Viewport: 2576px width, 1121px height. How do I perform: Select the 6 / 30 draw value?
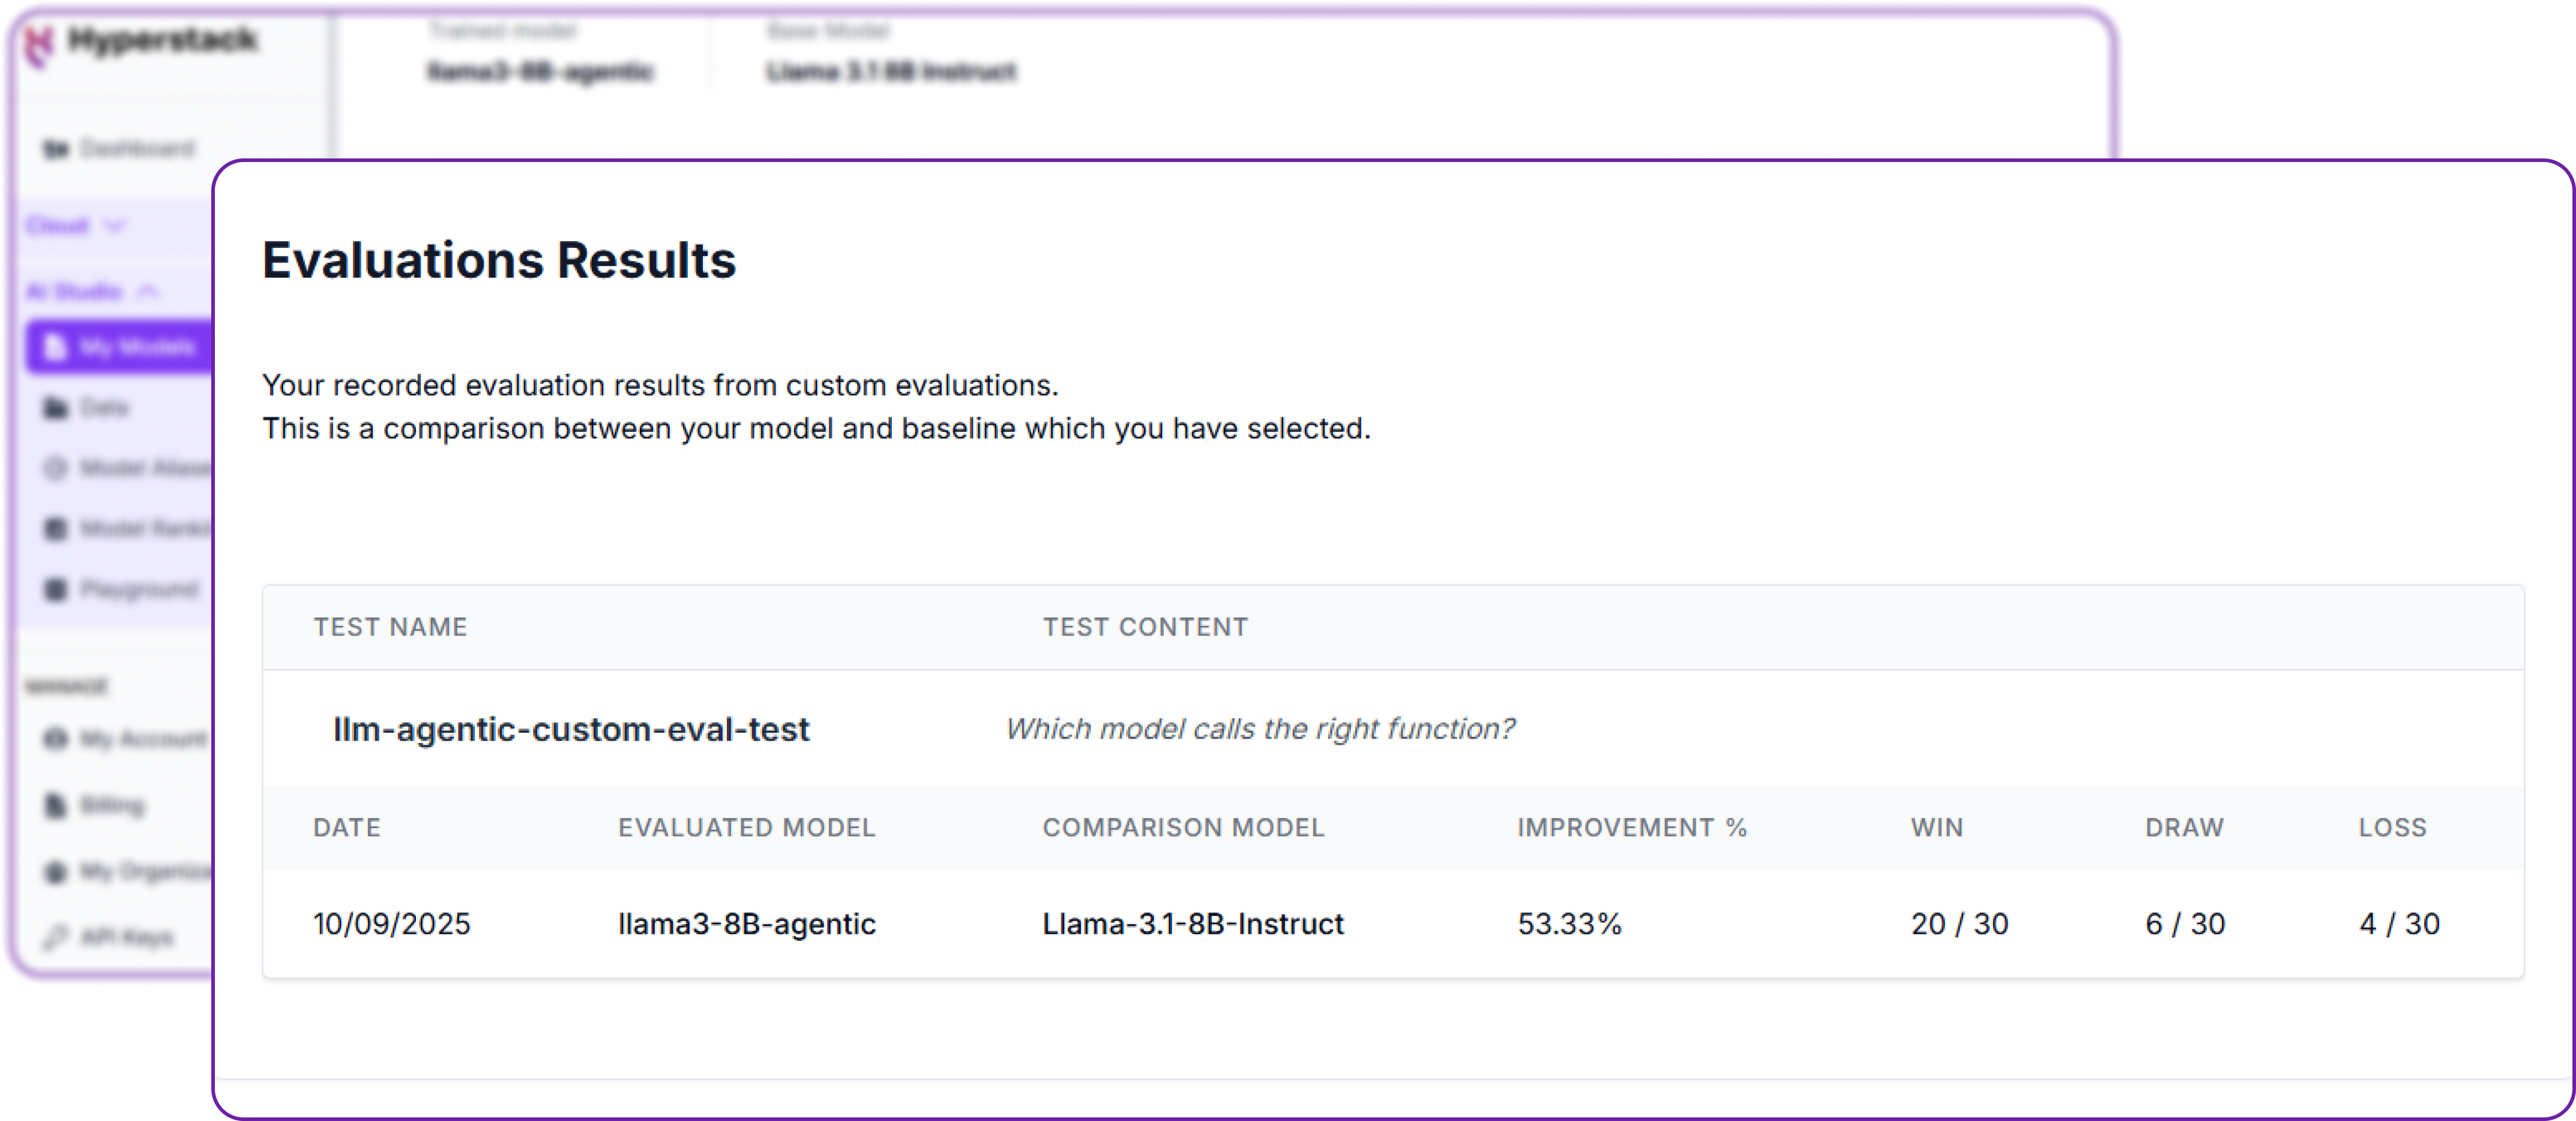point(2185,924)
